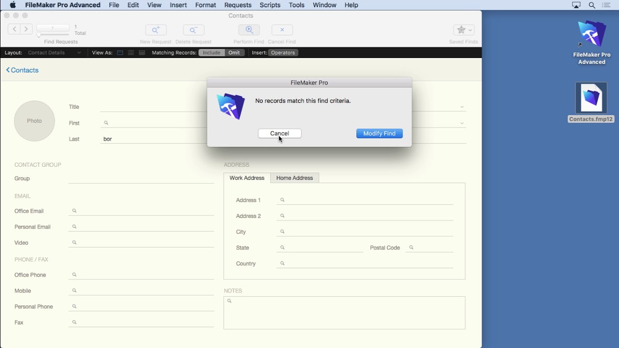Open the Scripts menu
The width and height of the screenshot is (619, 348).
[x=270, y=5]
